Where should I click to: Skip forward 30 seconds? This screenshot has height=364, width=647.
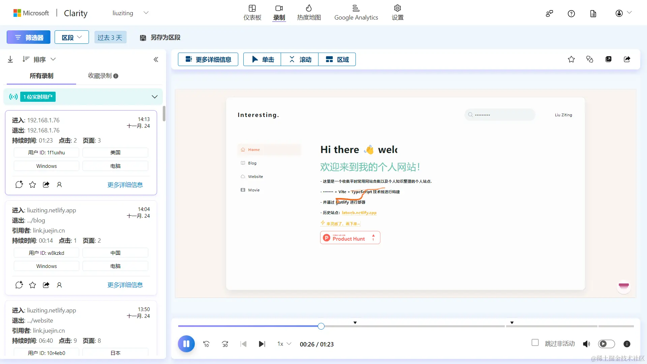tap(225, 344)
